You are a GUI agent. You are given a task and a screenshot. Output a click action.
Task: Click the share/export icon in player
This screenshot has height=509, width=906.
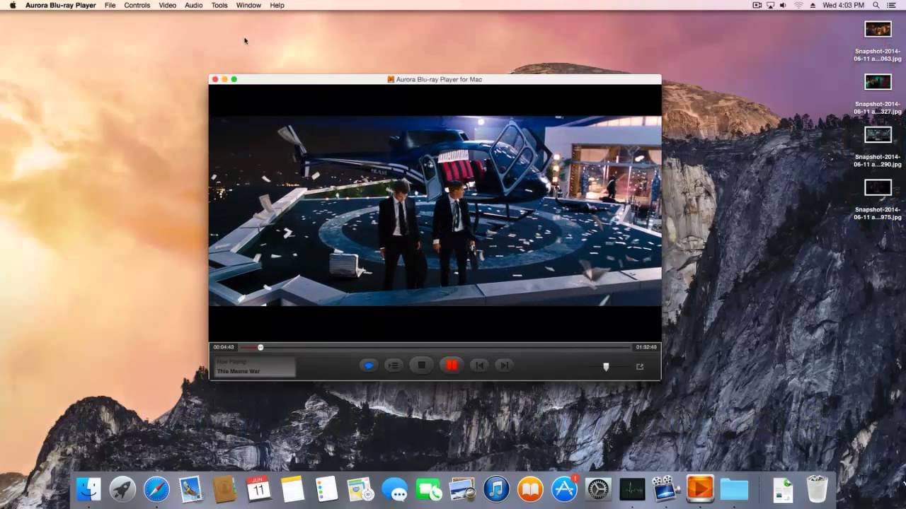640,366
